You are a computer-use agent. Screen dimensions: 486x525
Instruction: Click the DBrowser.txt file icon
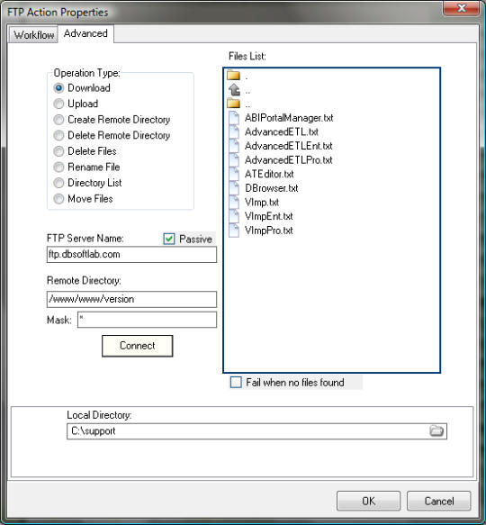tap(234, 188)
